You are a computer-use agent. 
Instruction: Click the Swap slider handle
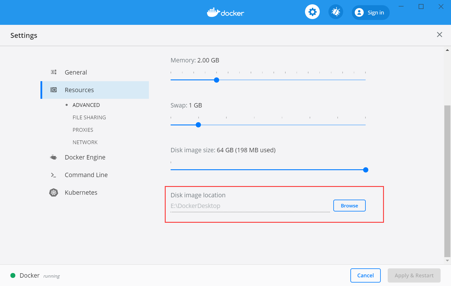pos(198,125)
